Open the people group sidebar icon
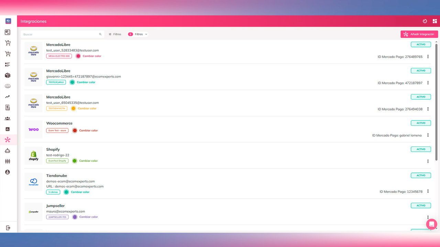Screen dimensions: 440x247 [x=8, y=118]
